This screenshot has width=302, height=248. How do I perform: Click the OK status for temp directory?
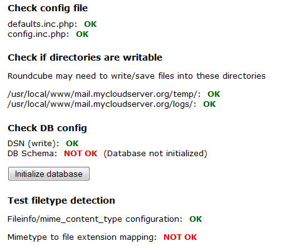coord(214,94)
